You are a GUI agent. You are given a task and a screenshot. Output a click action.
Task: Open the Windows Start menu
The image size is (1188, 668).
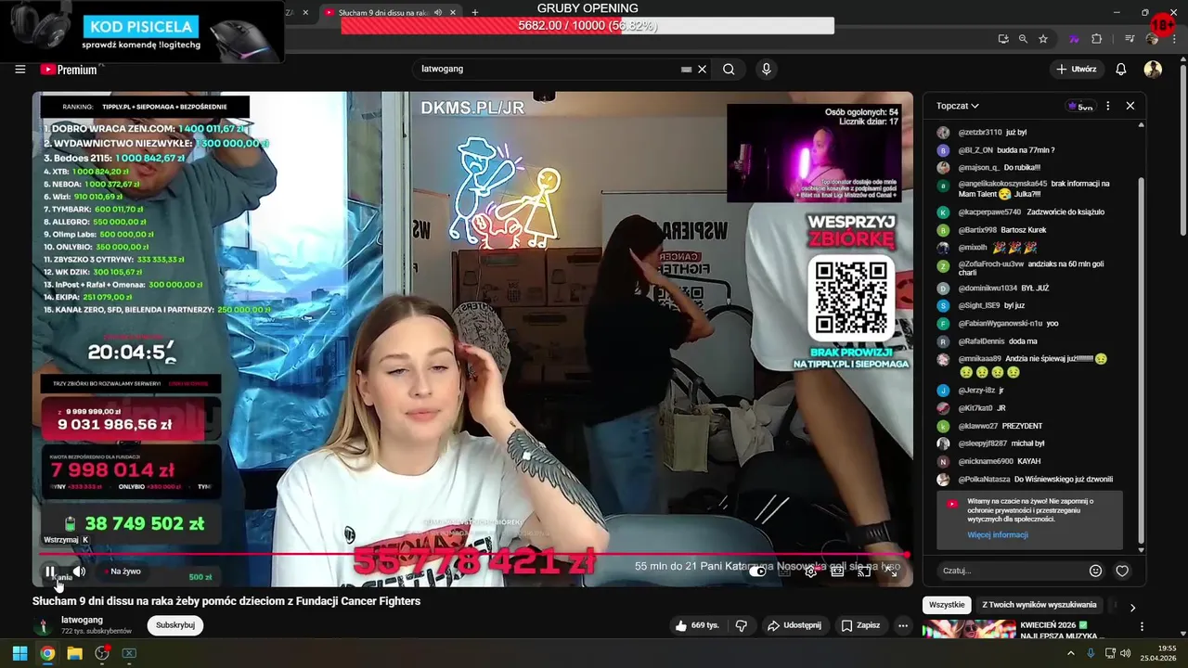click(x=19, y=653)
